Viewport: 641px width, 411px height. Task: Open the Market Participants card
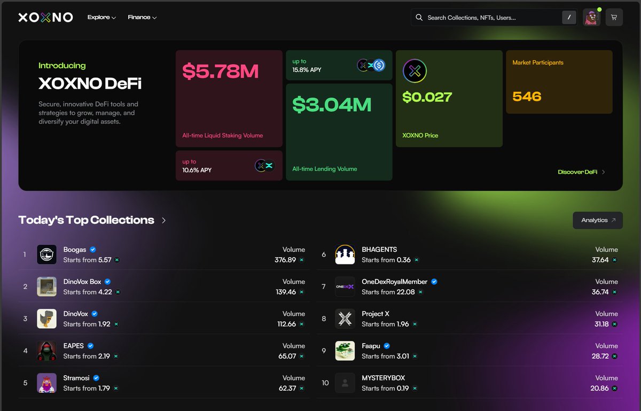tap(559, 82)
